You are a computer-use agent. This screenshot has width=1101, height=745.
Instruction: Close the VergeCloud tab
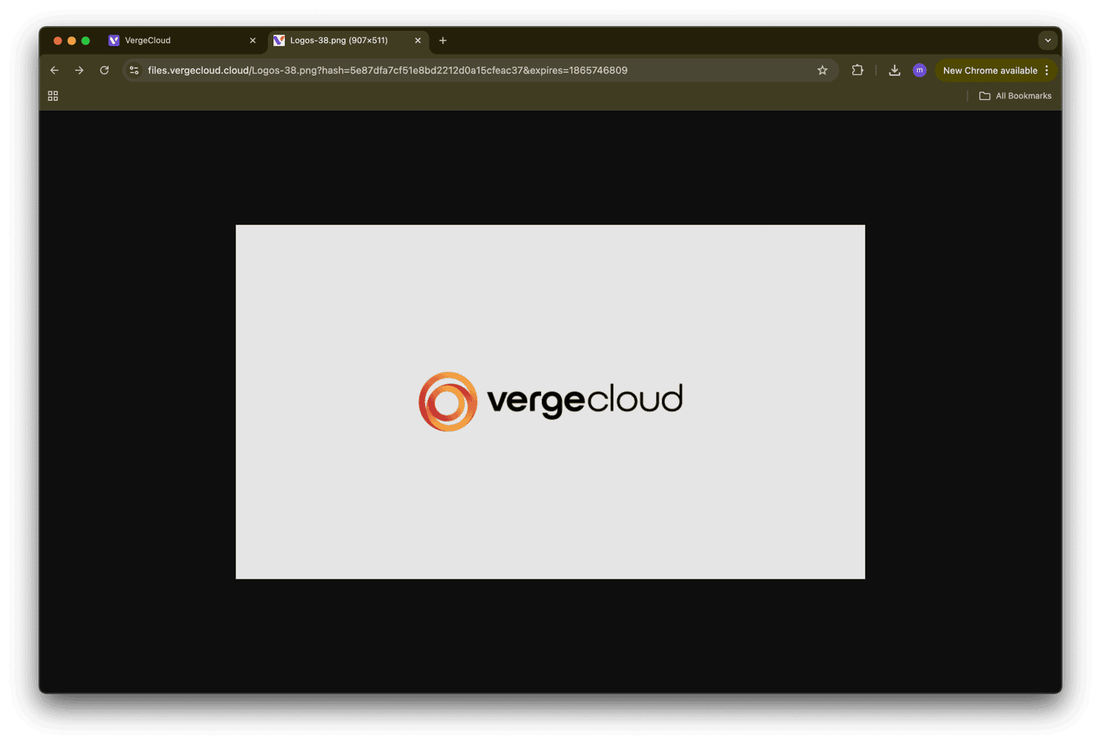pos(253,41)
